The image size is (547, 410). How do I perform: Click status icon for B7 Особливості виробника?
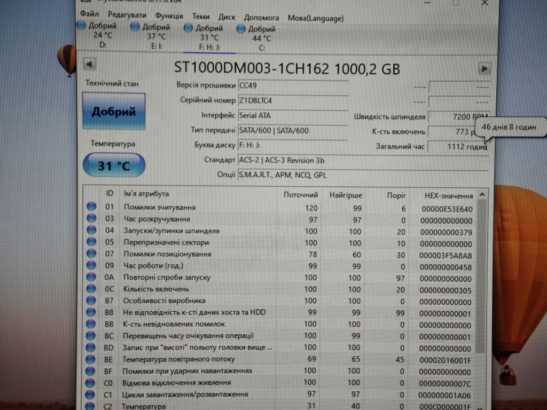point(91,300)
